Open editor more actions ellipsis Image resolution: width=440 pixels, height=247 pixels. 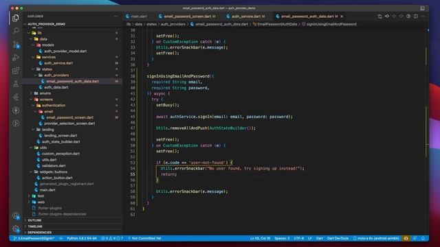tap(423, 16)
